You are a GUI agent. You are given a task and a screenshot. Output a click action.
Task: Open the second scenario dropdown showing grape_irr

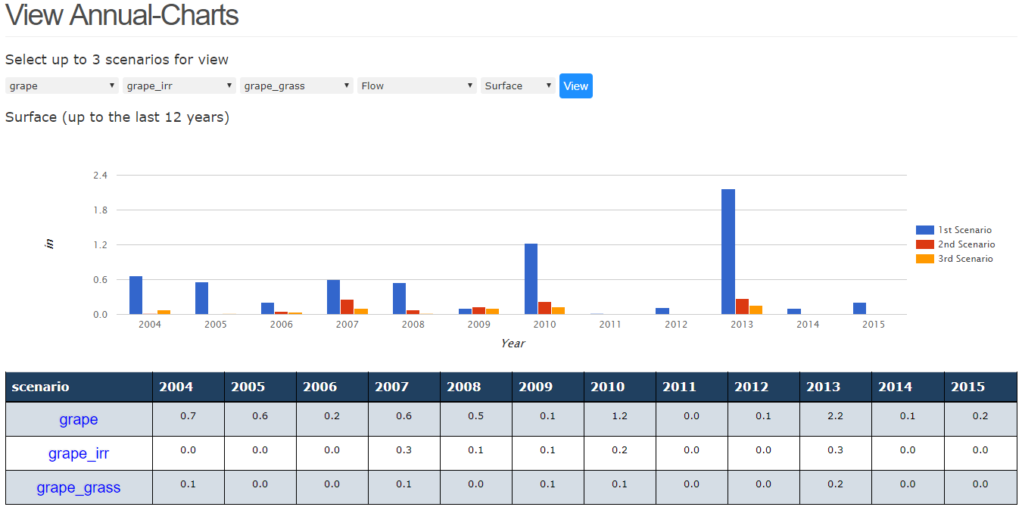(x=179, y=86)
